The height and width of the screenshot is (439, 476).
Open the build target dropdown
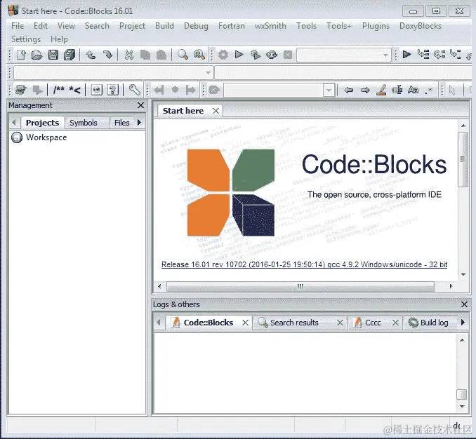(x=385, y=55)
